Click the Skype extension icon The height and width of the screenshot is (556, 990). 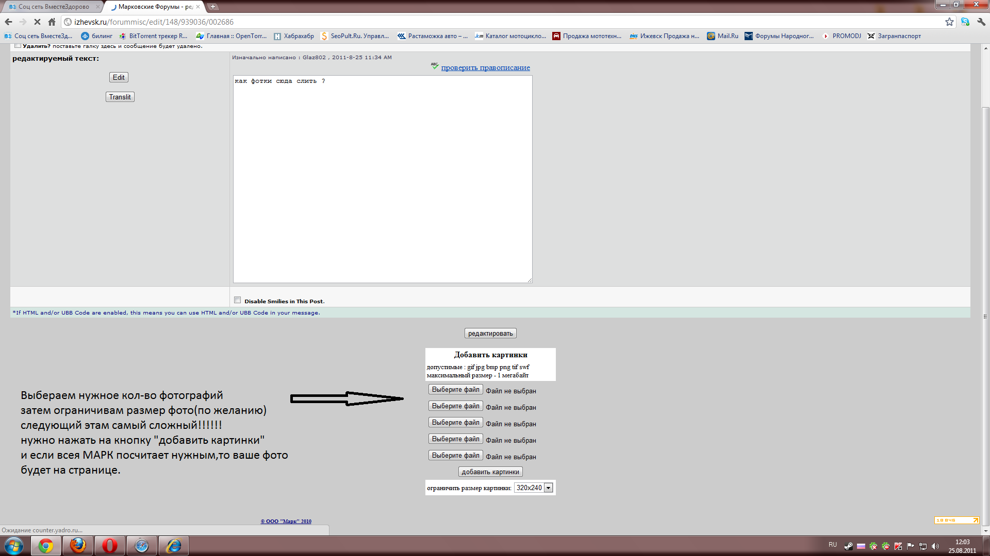[x=965, y=22]
